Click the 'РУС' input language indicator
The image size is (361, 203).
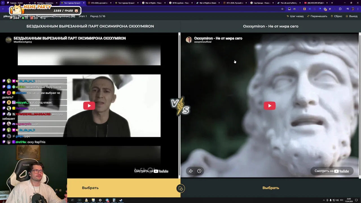tap(342, 200)
